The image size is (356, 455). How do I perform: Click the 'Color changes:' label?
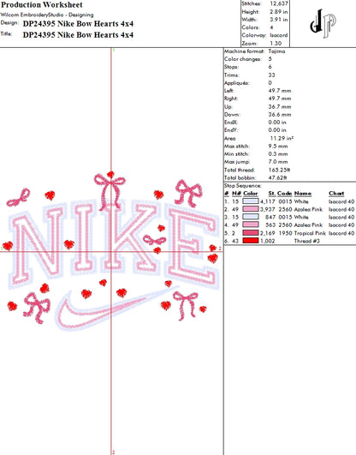pyautogui.click(x=243, y=59)
